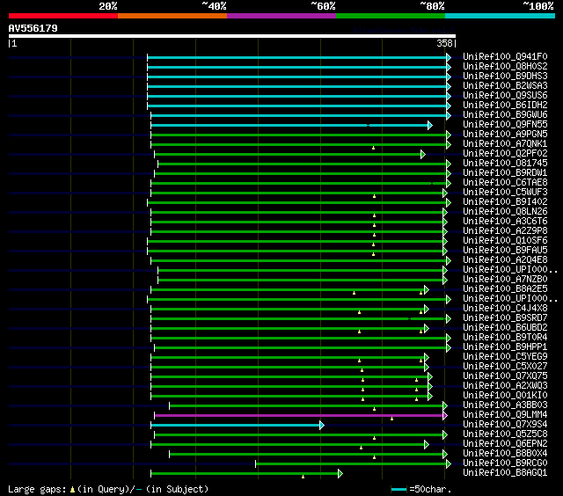Click the white query sequence ruler bar

coord(231,36)
